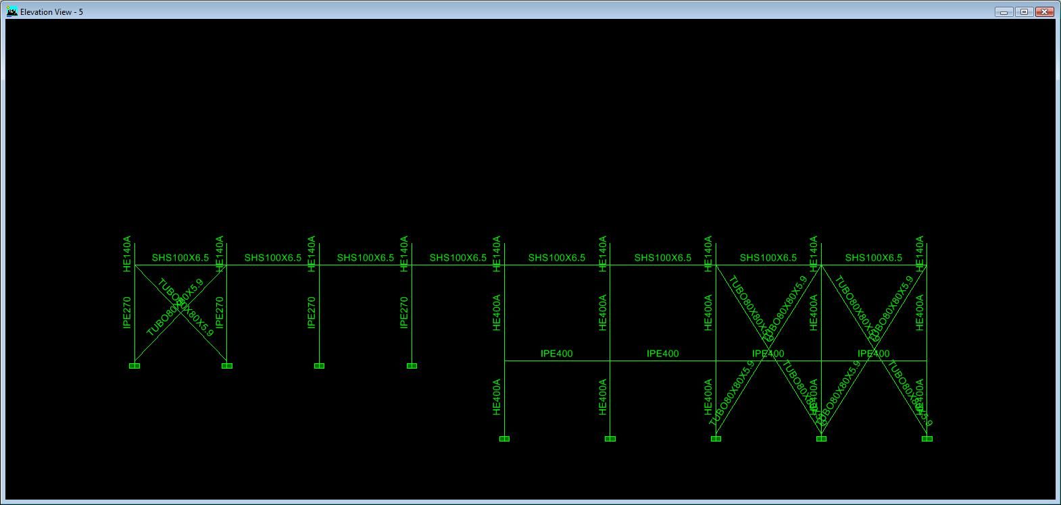Click the support symbol under the rightmost HE400A column

click(x=927, y=439)
